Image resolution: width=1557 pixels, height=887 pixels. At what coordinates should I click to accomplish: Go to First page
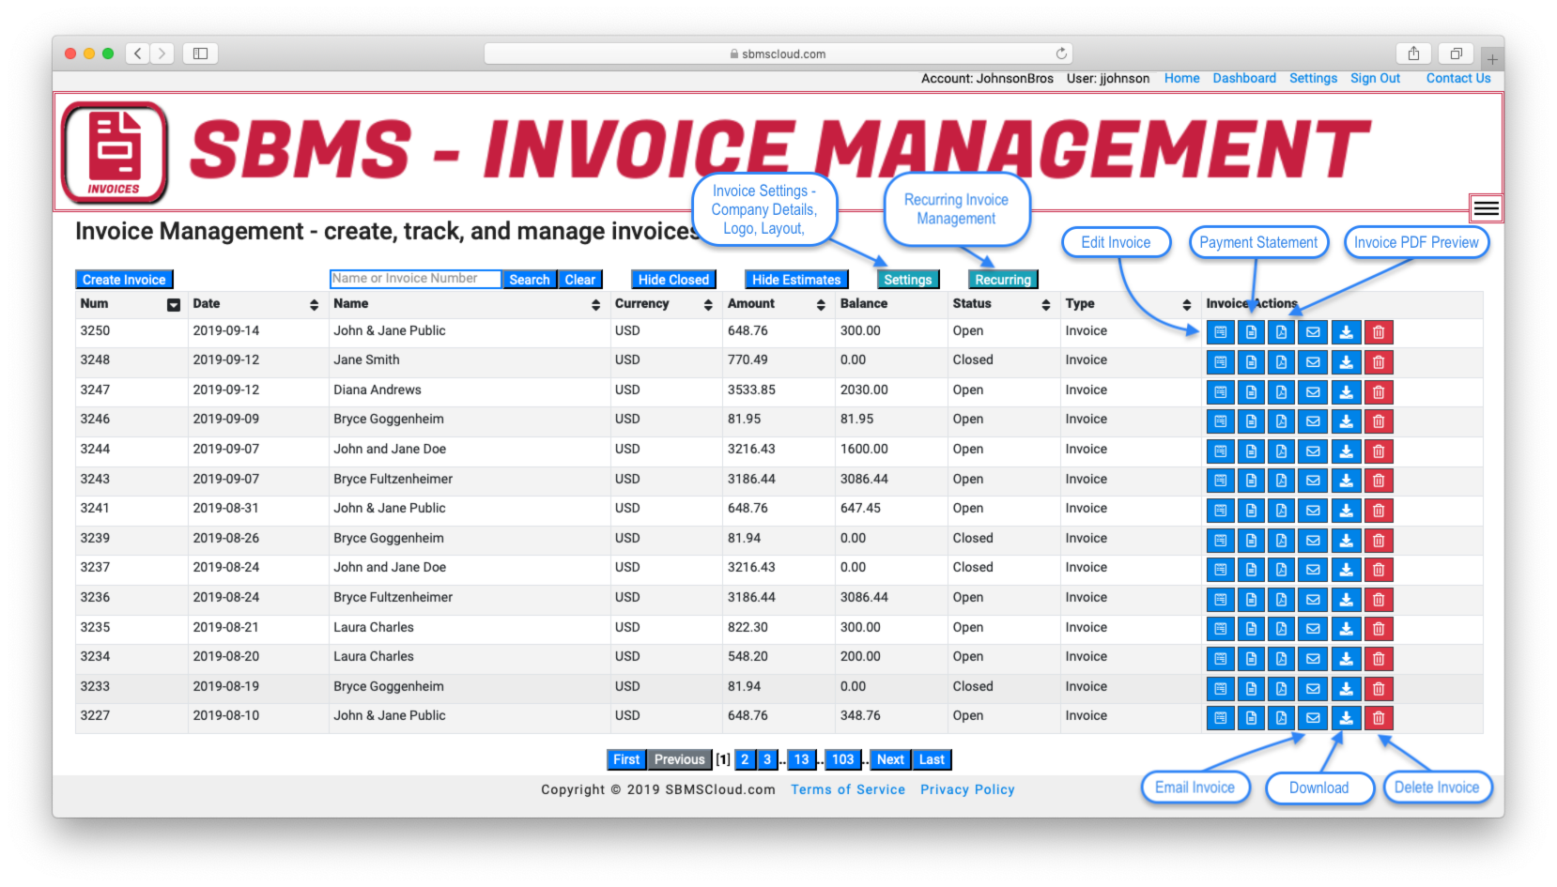click(626, 759)
